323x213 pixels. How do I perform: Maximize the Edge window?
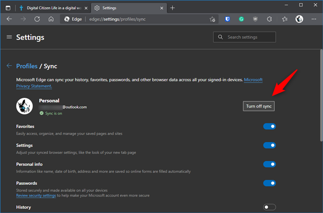click(301, 5)
